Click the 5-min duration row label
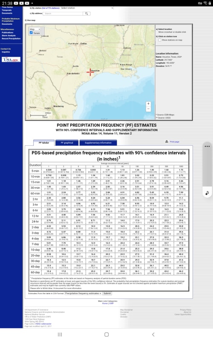Screen dimensions: 213x341 tap(35, 171)
